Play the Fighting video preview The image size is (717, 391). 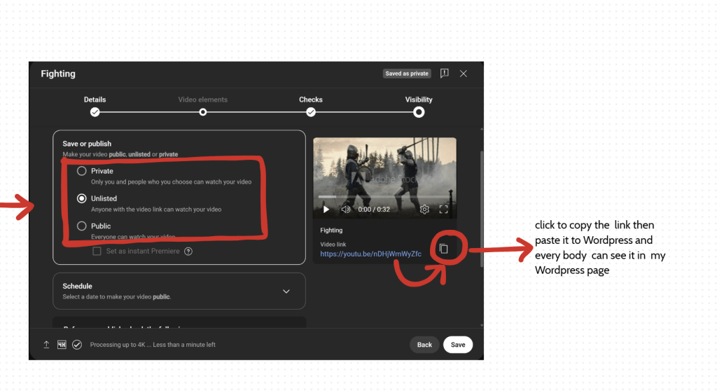[x=326, y=209]
